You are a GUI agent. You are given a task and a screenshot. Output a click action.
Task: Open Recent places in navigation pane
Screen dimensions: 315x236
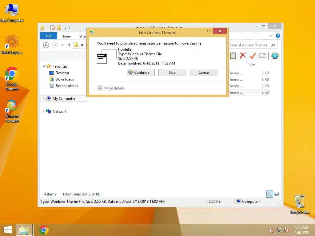pyautogui.click(x=67, y=86)
